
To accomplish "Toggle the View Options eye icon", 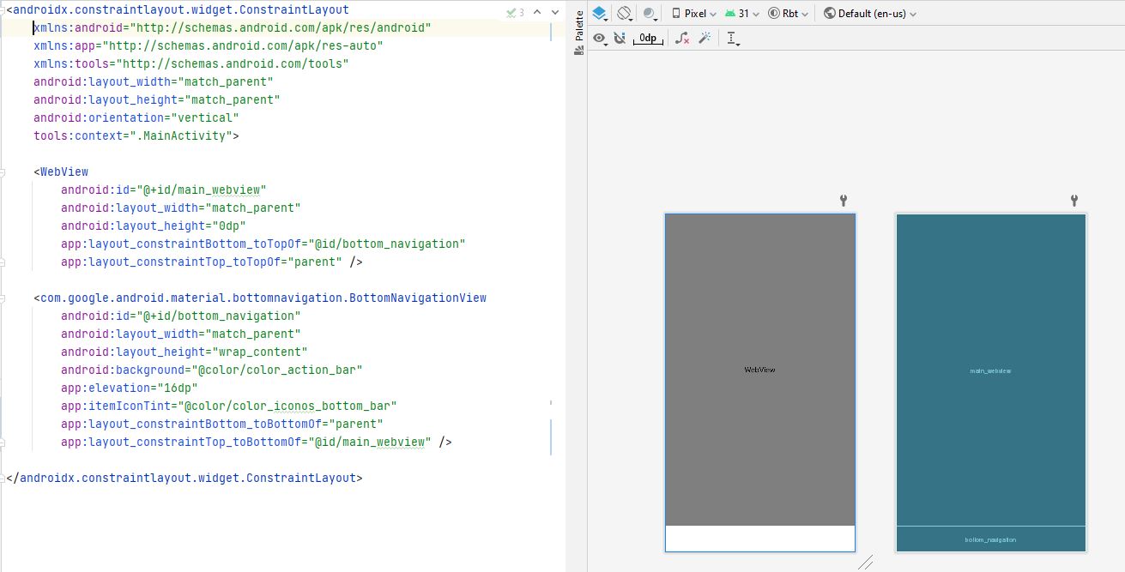I will [600, 39].
